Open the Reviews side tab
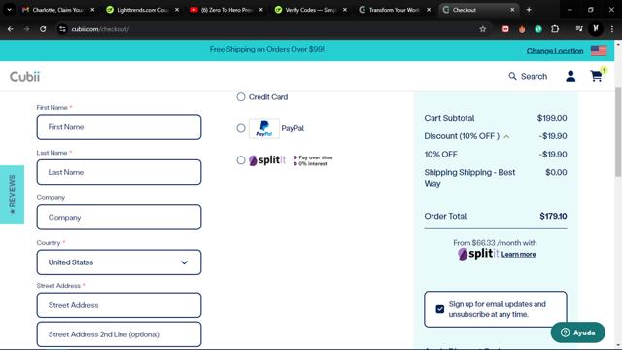Screen dimensions: 622x350 [x=12, y=194]
